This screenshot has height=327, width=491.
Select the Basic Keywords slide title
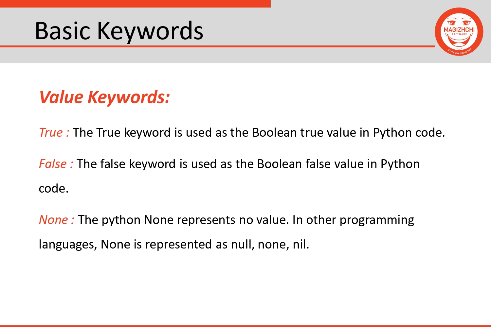tap(119, 31)
